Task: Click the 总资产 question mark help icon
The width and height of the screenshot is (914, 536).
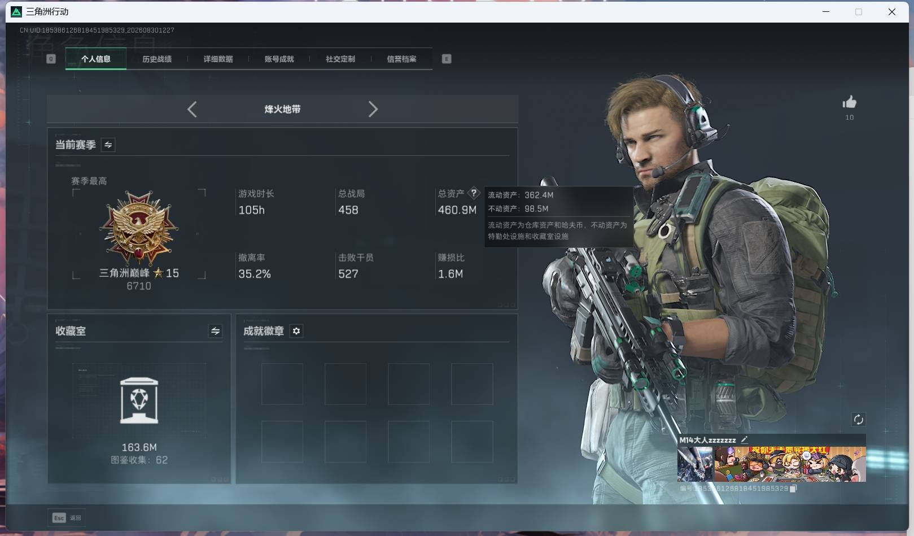Action: click(474, 193)
